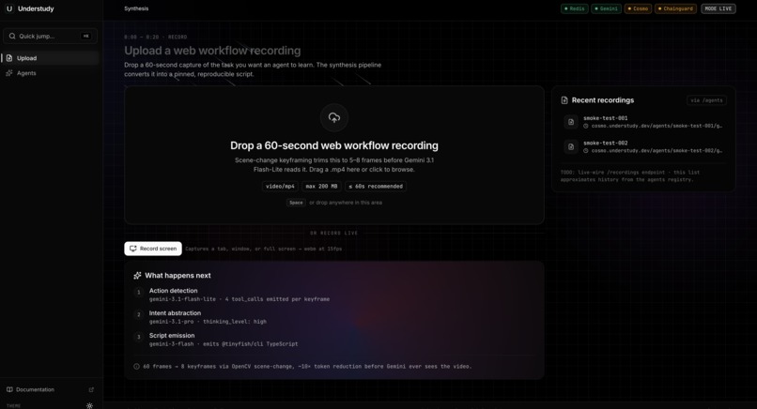The image size is (757, 409).
Task: Open the smoke-test-002 recording
Action: (x=643, y=146)
